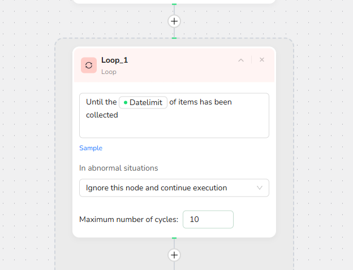Collapse the Loop_1 node with chevron
This screenshot has width=353, height=270.
(x=241, y=60)
